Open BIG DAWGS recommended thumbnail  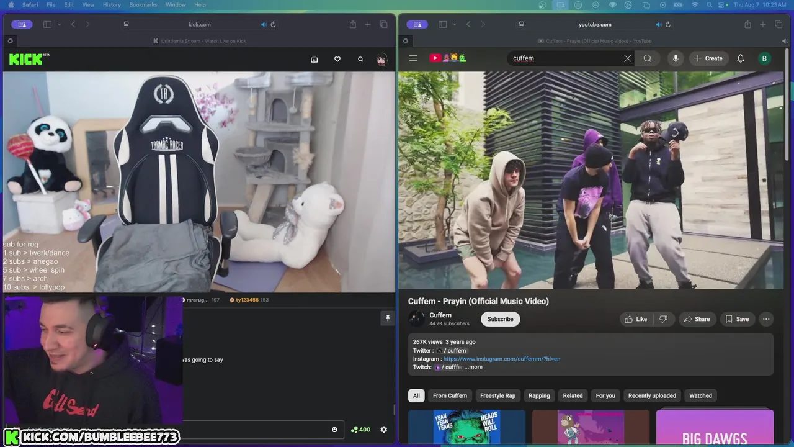[715, 428]
